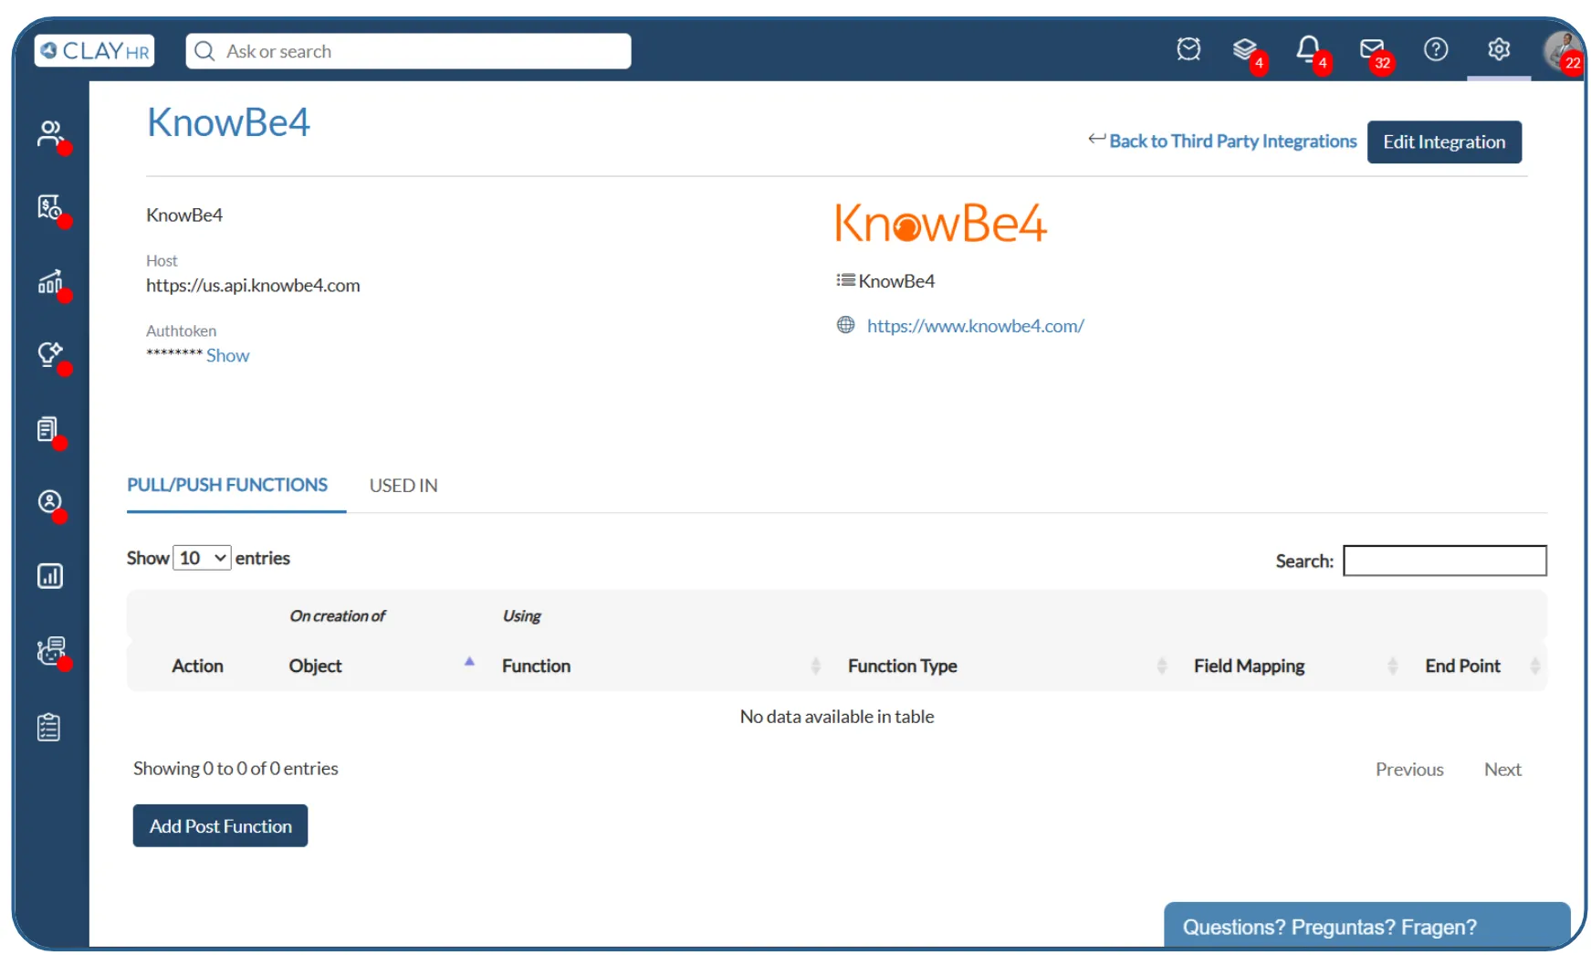Image resolution: width=1591 pixels, height=955 pixels.
Task: Open the user profile avatar
Action: coord(1563,50)
